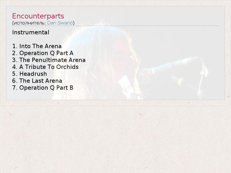Screen dimensions: 231x173
Task: Select the Instrumental heading text
Action: [31, 32]
